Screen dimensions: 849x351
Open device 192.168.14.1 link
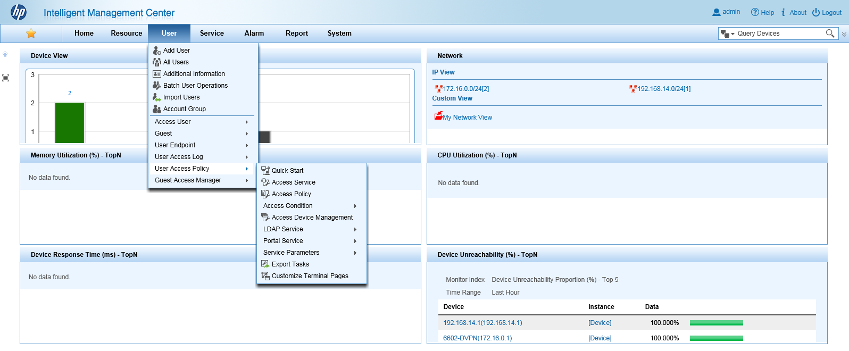[x=483, y=323]
